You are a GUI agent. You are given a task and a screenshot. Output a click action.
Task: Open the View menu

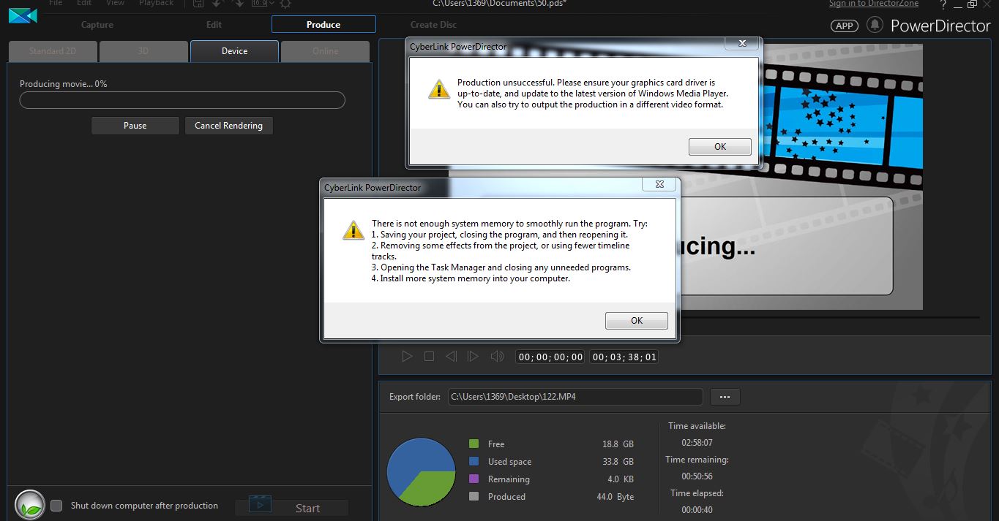(116, 3)
